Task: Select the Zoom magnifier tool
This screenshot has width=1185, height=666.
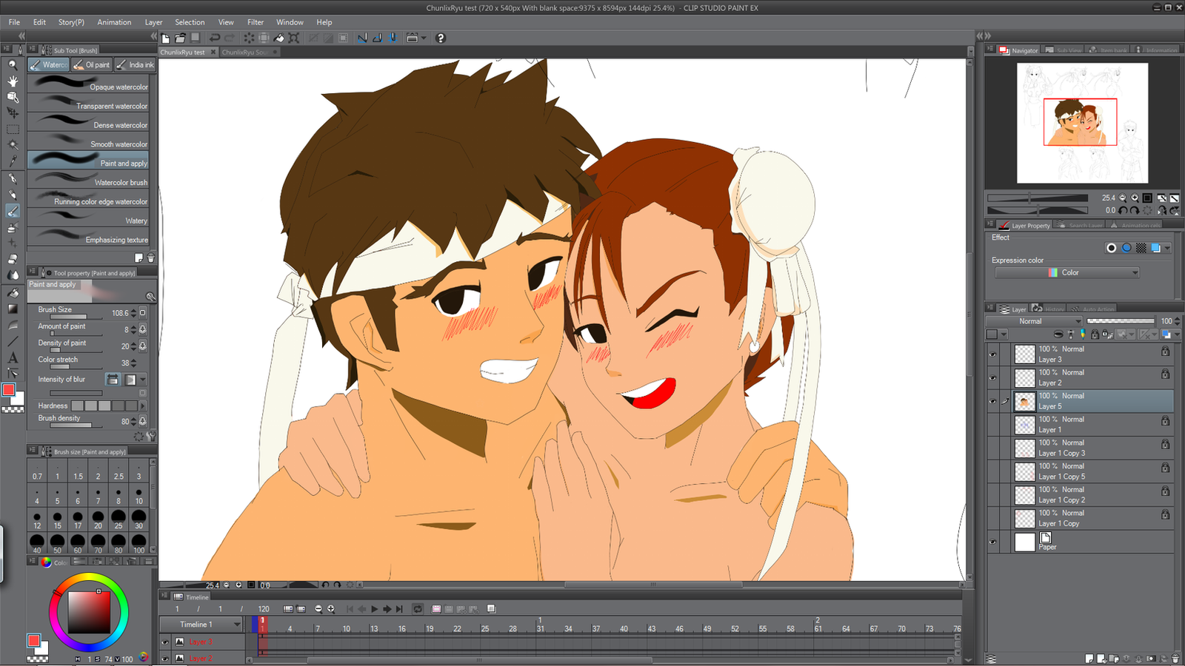Action: (13, 65)
